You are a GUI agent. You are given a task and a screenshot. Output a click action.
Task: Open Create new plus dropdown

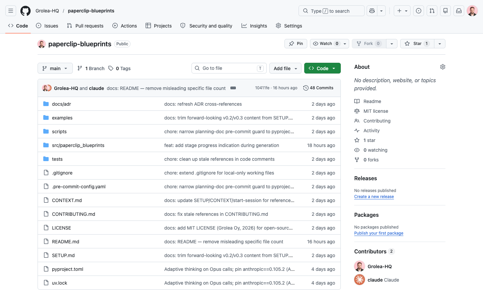pos(402,11)
